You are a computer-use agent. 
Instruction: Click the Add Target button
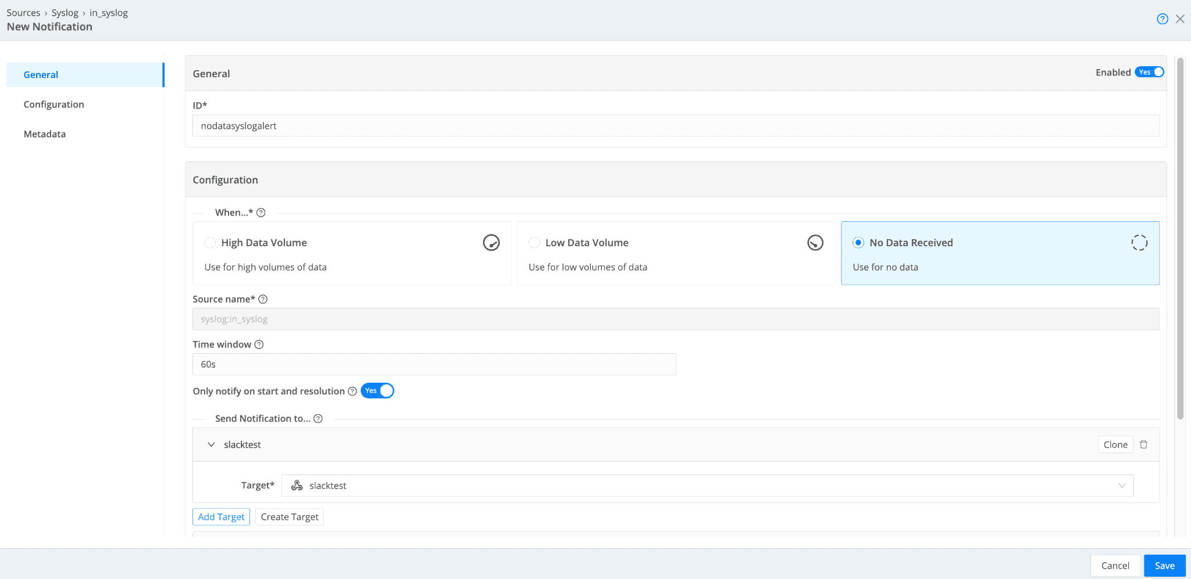click(221, 517)
